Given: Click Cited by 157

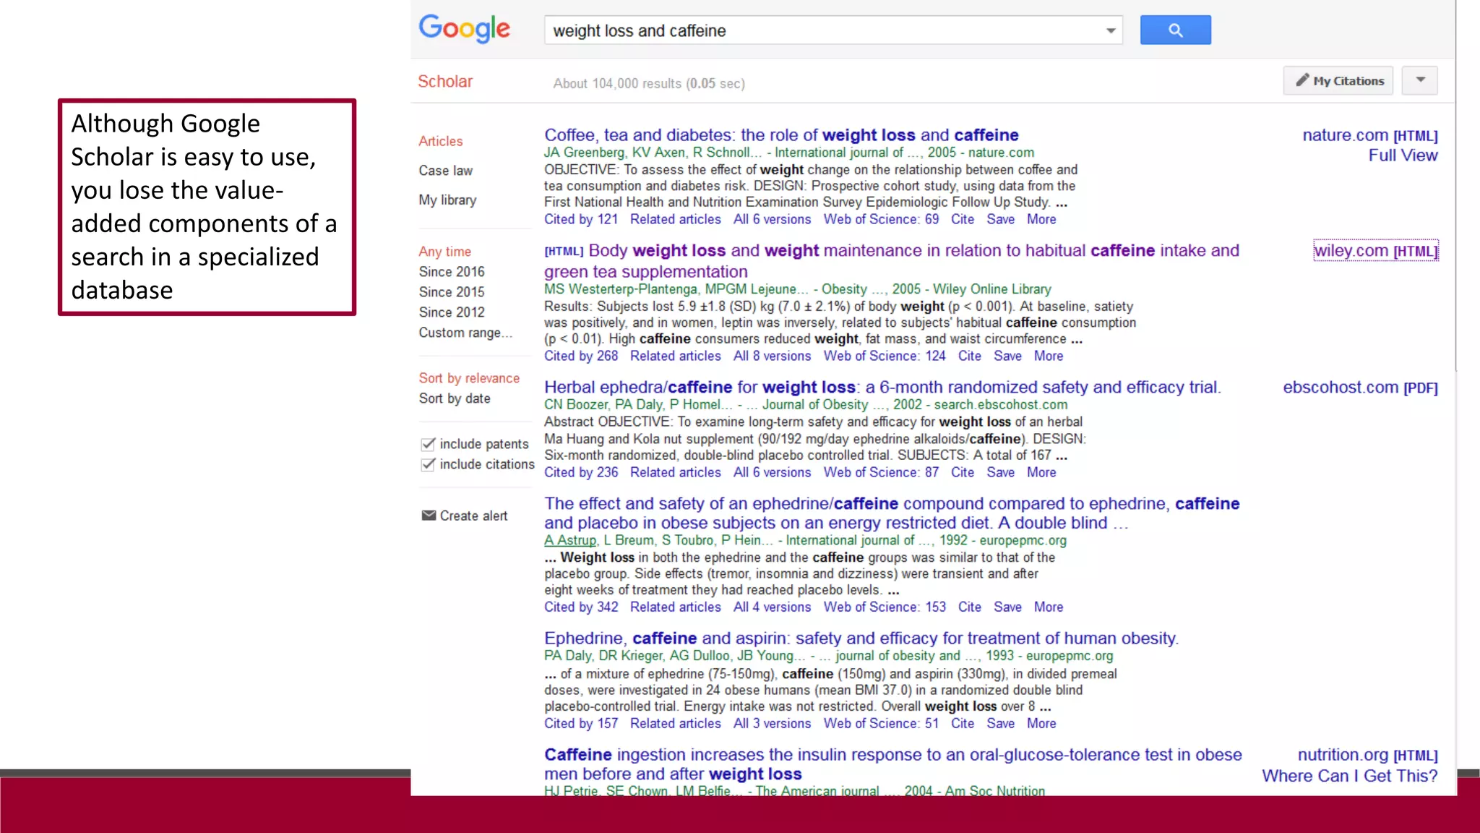Looking at the screenshot, I should coord(581,723).
